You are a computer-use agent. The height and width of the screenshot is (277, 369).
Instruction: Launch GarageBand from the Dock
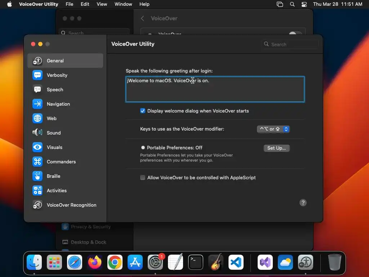coord(215,262)
